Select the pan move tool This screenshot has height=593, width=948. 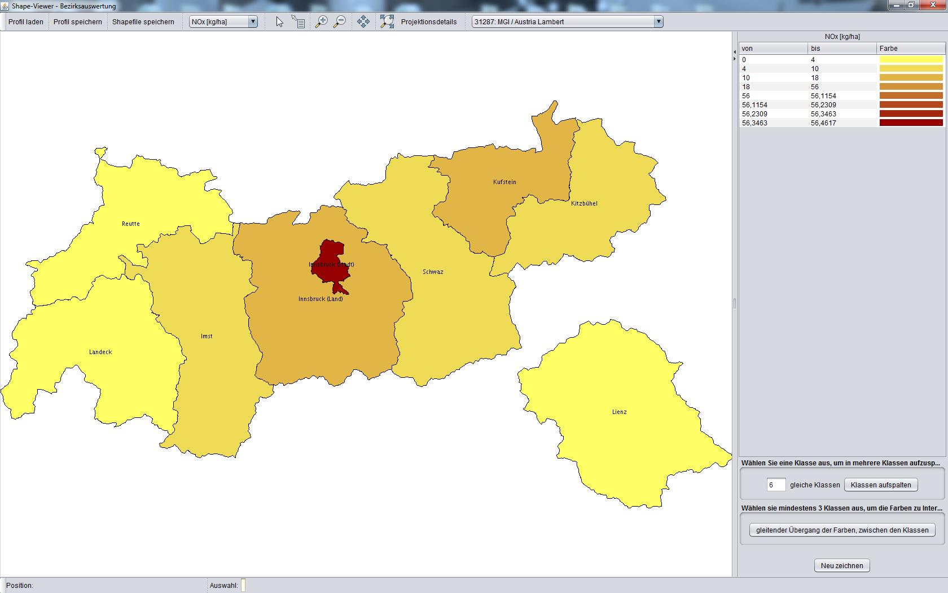[x=363, y=22]
